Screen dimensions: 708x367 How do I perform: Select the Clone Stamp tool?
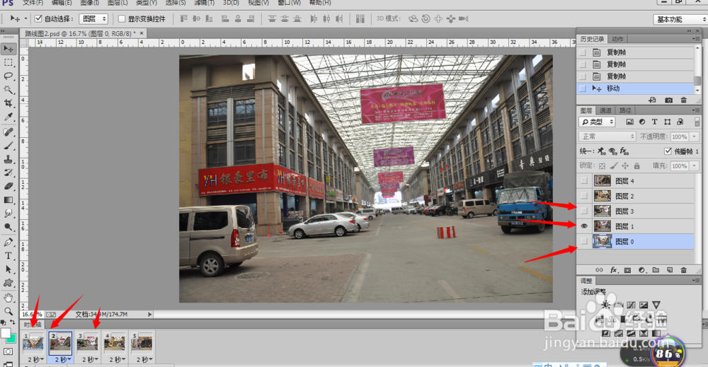tap(8, 159)
